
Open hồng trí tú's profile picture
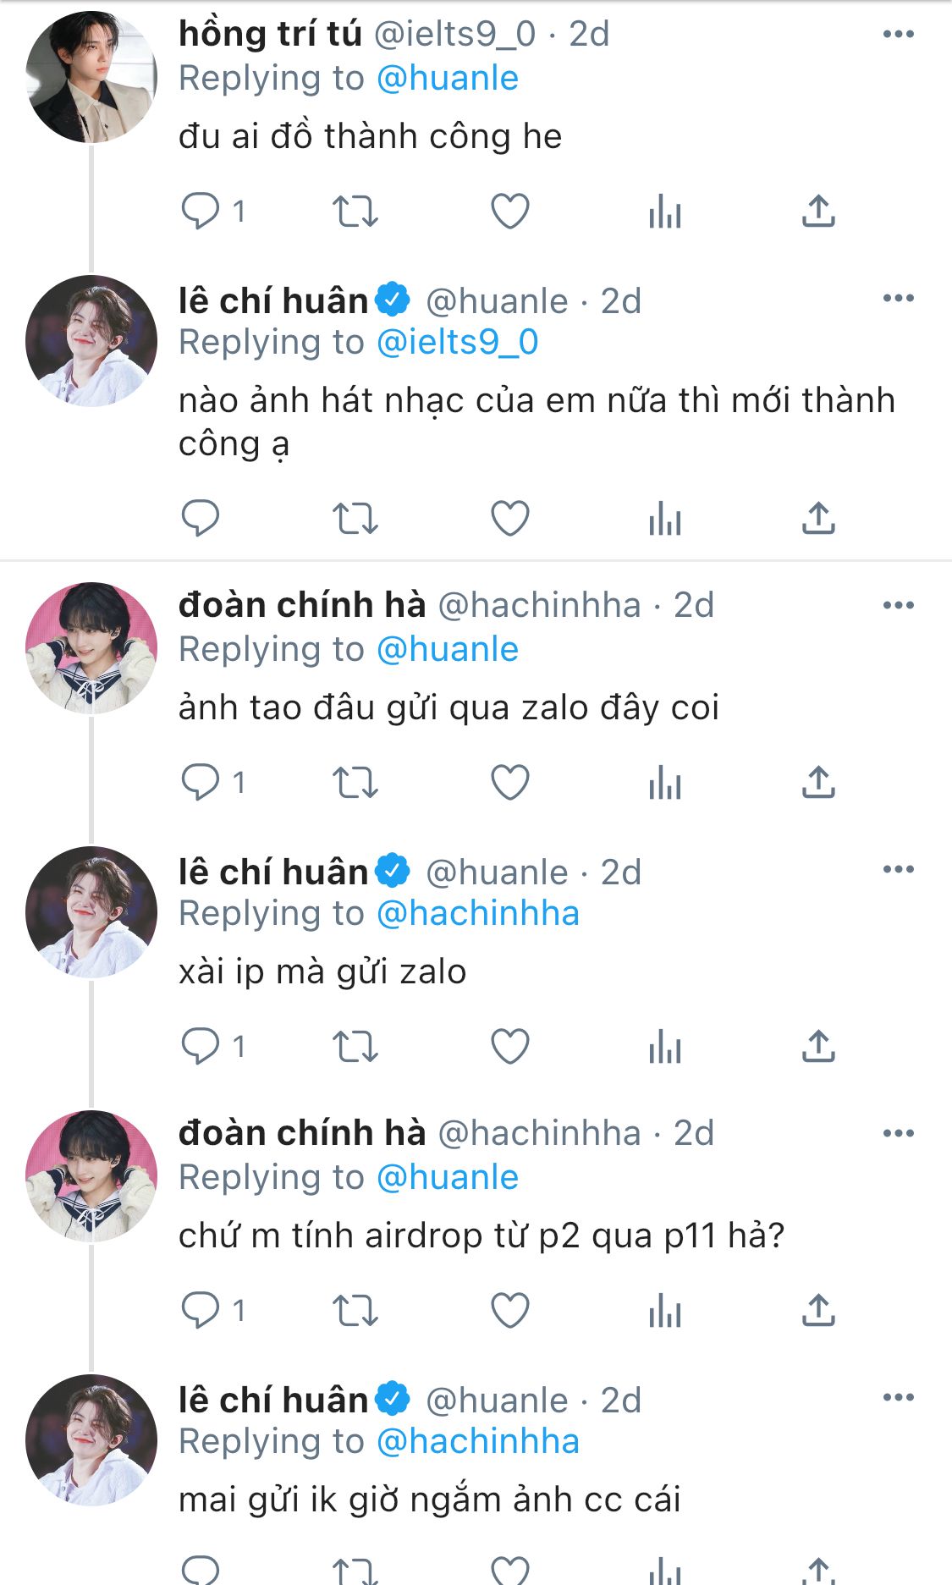pyautogui.click(x=91, y=77)
